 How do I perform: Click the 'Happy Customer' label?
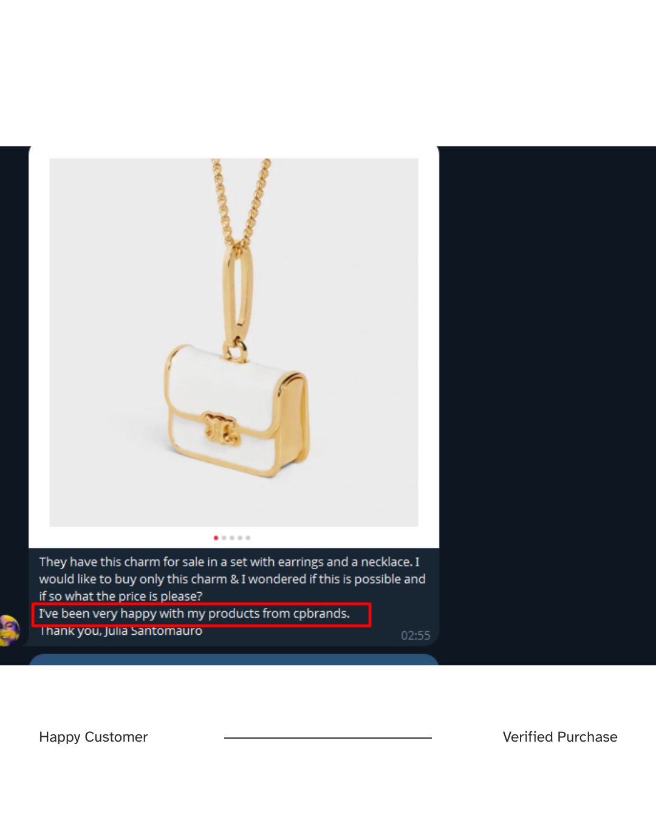click(94, 737)
